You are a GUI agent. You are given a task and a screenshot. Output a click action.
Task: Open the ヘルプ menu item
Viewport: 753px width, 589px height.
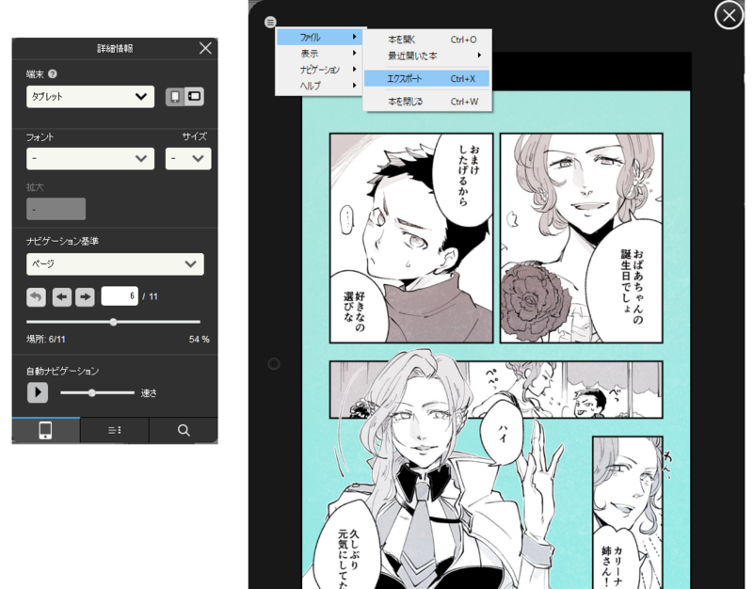click(x=319, y=86)
